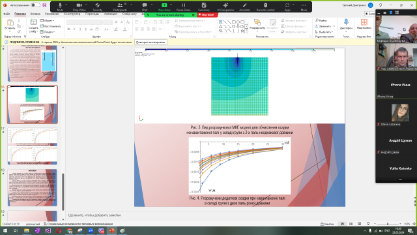Select the slide 17 thumbnail with four charts
Image resolution: width=417 pixels, height=235 pixels.
point(32,146)
